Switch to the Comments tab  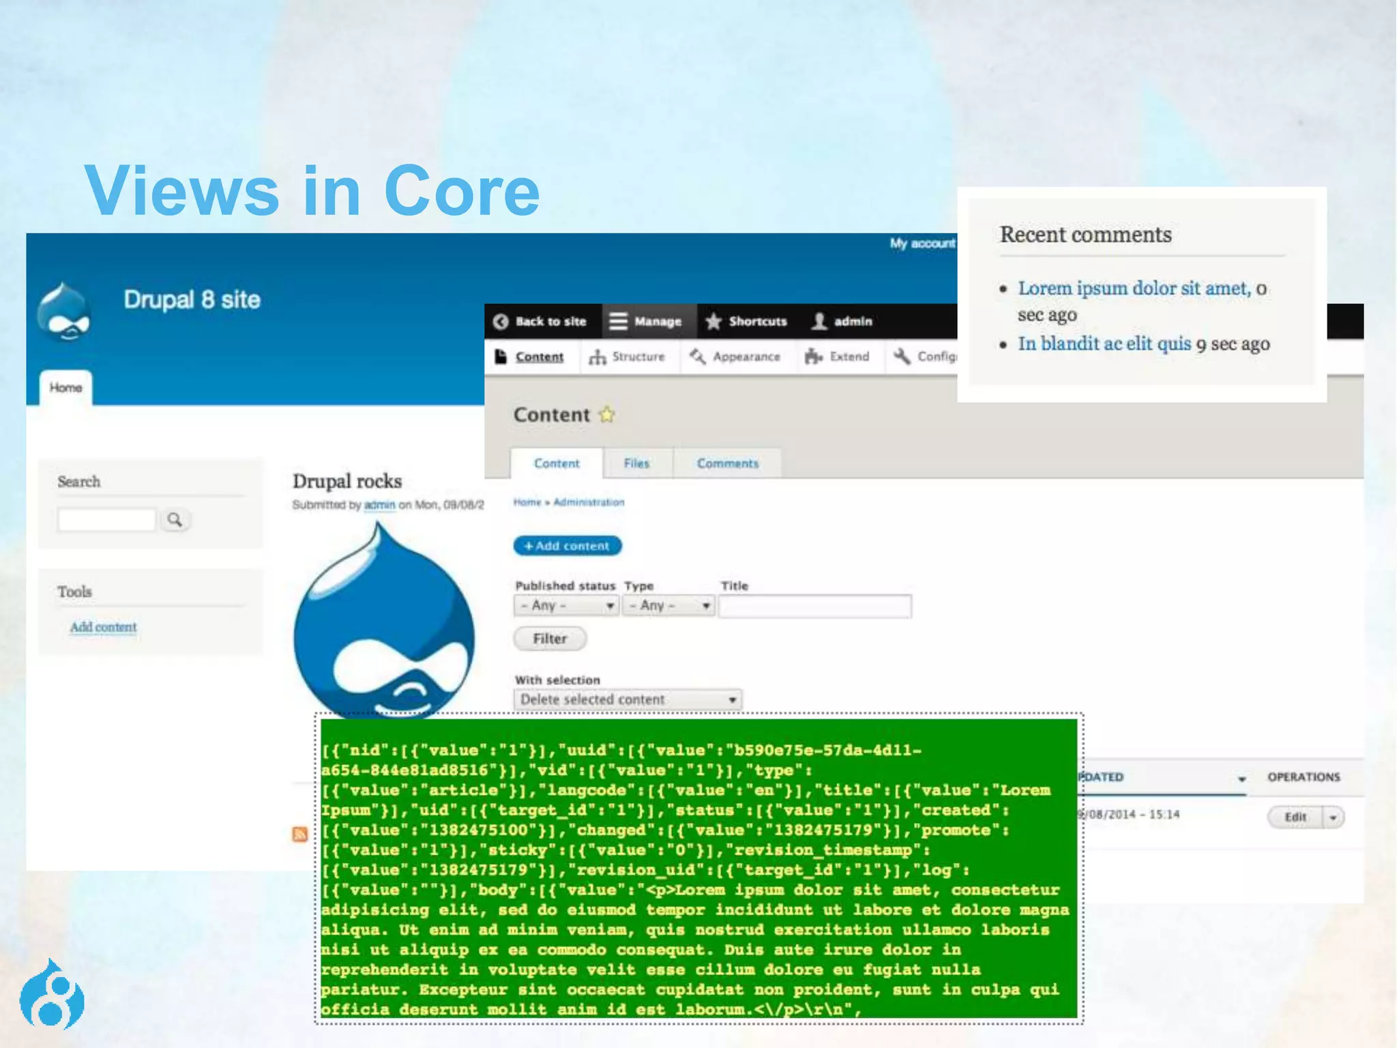[x=728, y=463]
